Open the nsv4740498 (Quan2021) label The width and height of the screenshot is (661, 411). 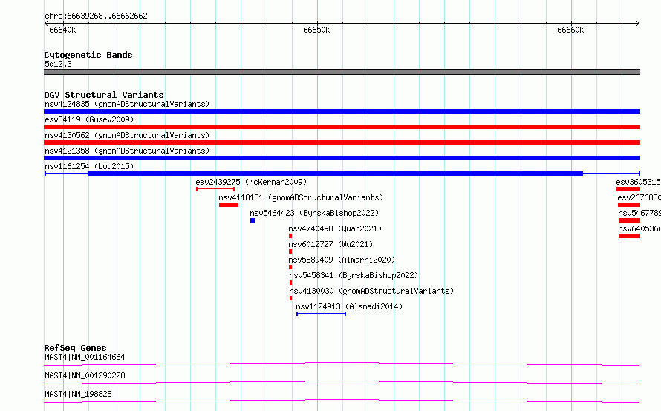(335, 228)
